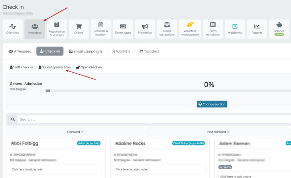
Task: Click the Check in page heading
Action: (13, 7)
